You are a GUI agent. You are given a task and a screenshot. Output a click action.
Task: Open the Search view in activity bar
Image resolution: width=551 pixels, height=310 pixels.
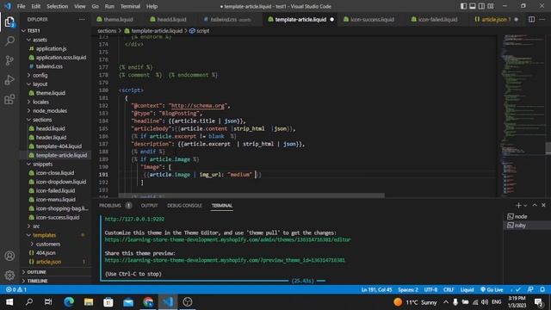pyautogui.click(x=9, y=40)
